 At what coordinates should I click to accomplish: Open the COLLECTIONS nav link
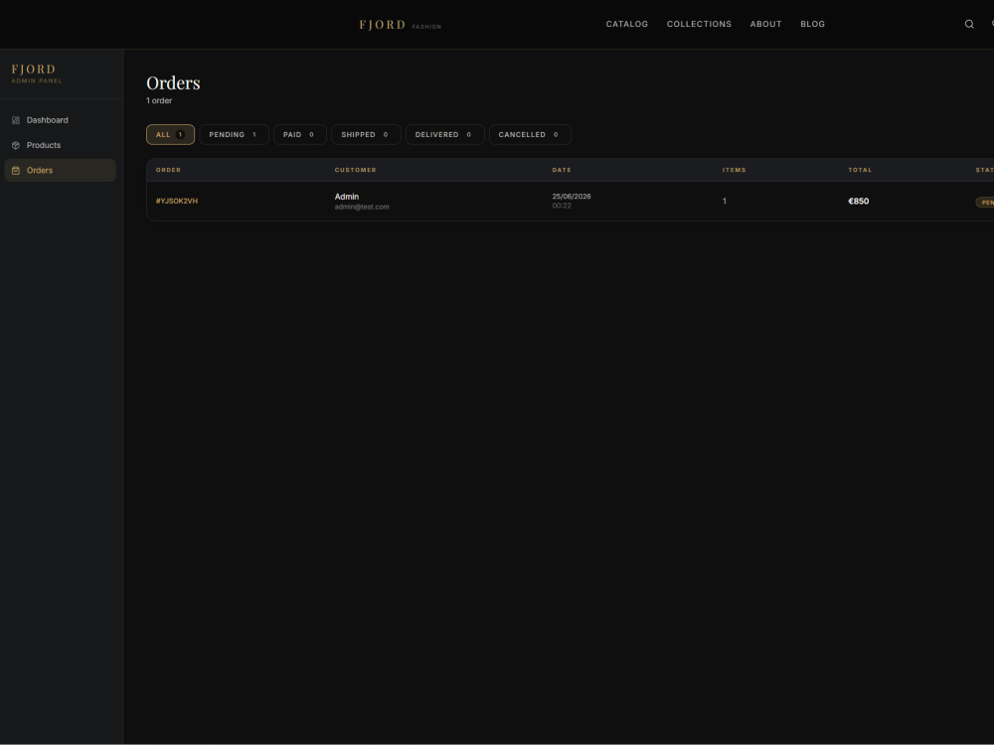coord(699,24)
